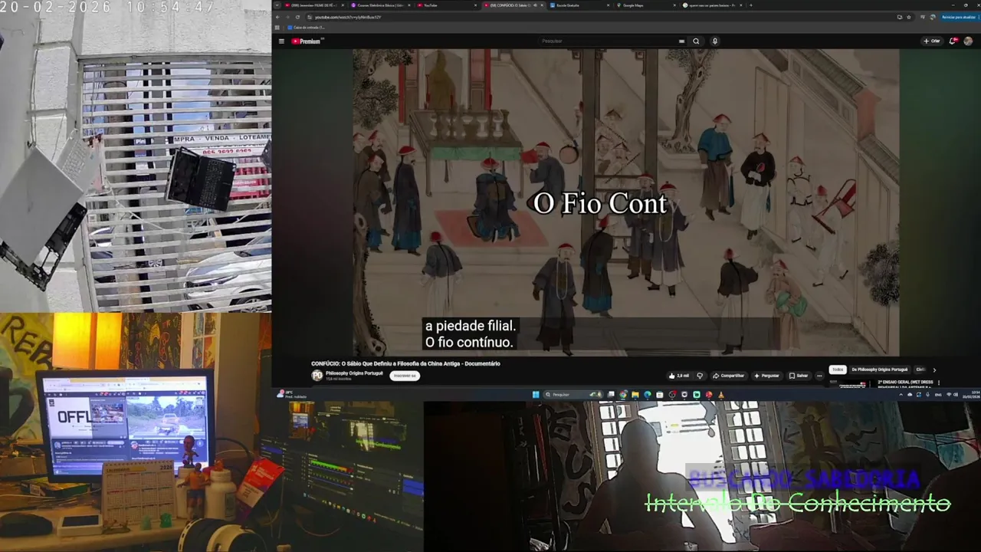Switch to the Google Maps tab
The width and height of the screenshot is (981, 552).
[646, 5]
